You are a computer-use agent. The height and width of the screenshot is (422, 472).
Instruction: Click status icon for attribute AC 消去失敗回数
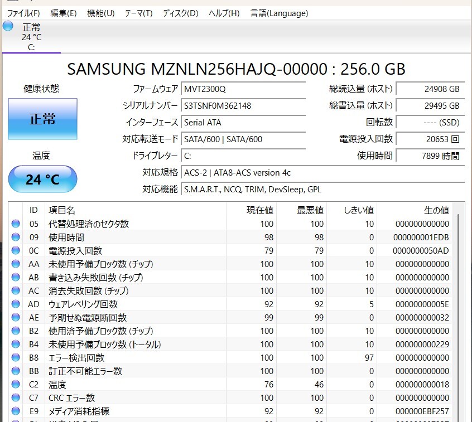click(16, 290)
